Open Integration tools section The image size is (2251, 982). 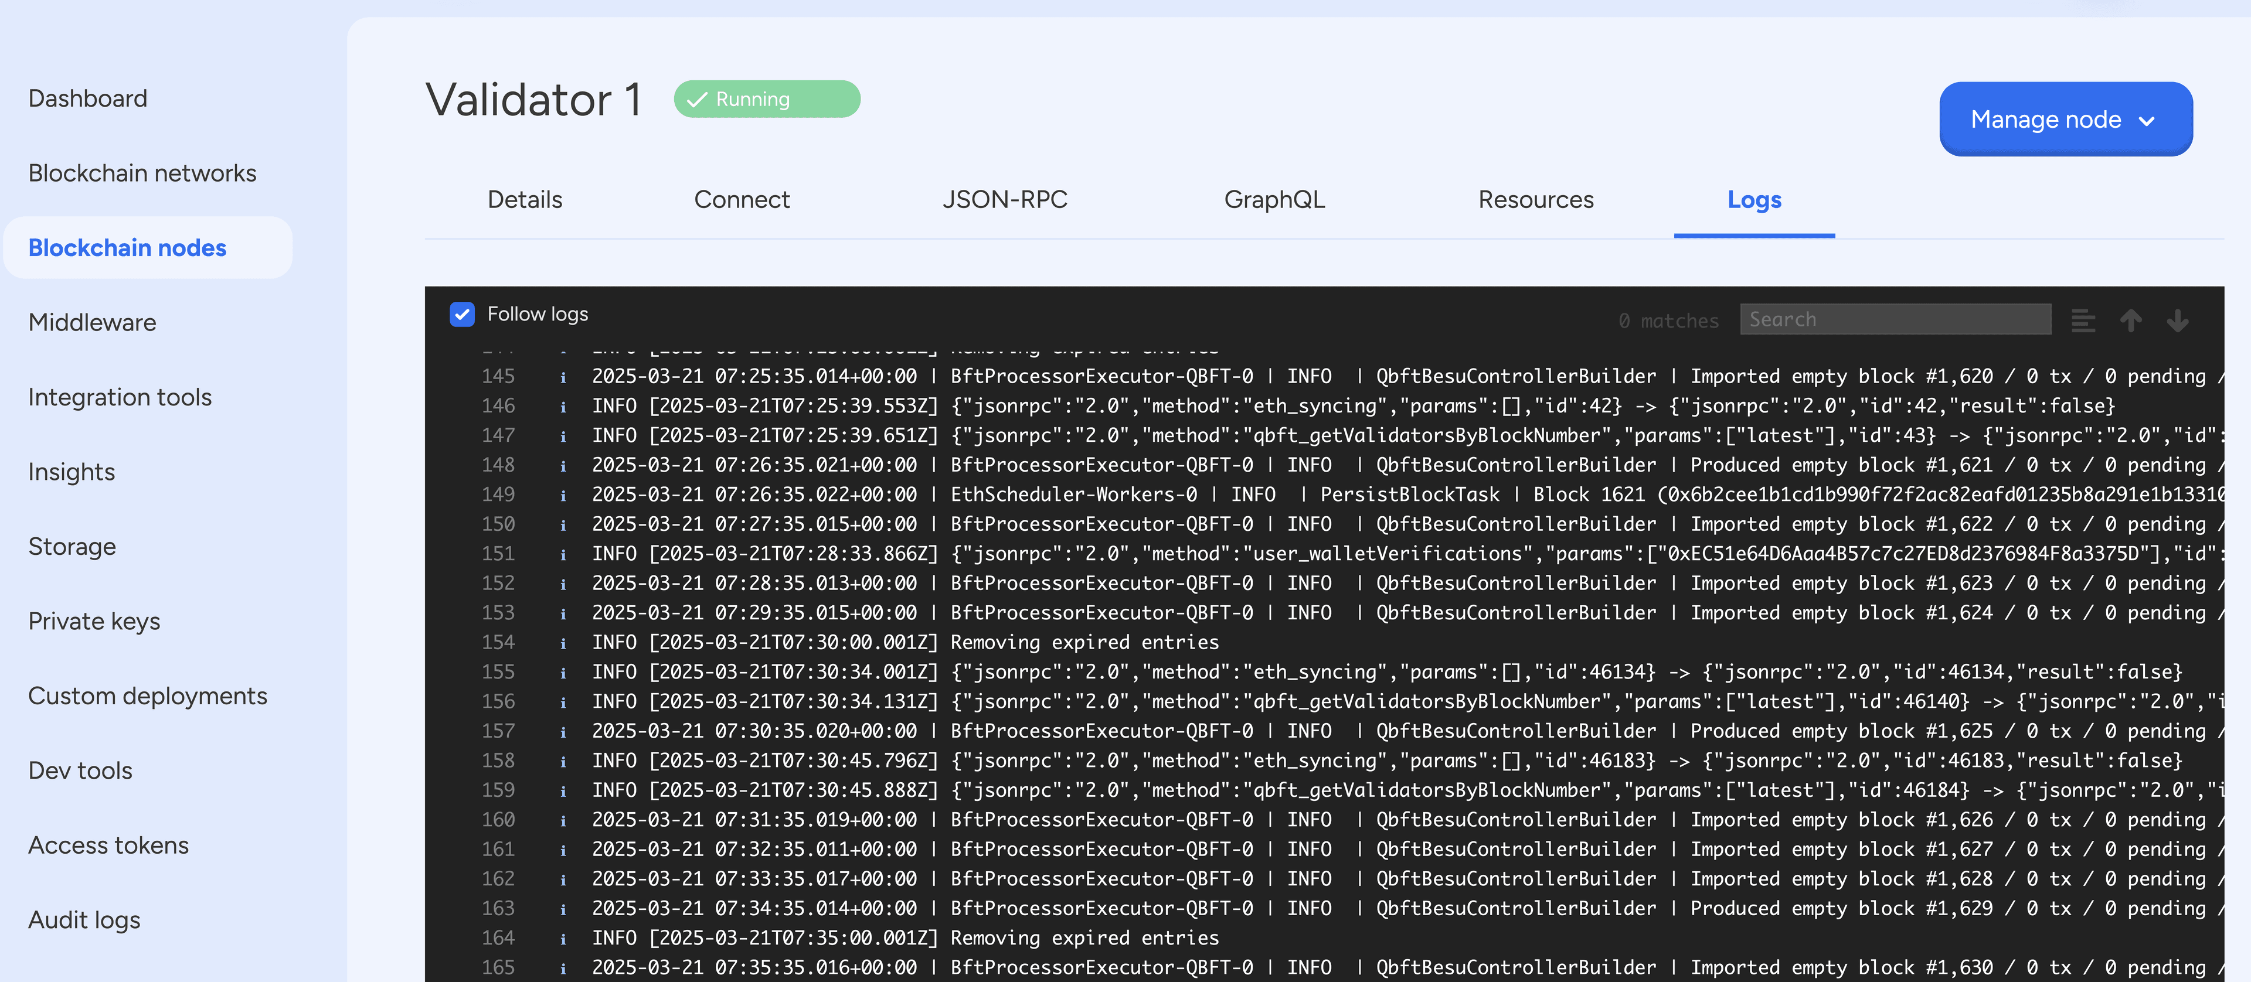pos(120,397)
